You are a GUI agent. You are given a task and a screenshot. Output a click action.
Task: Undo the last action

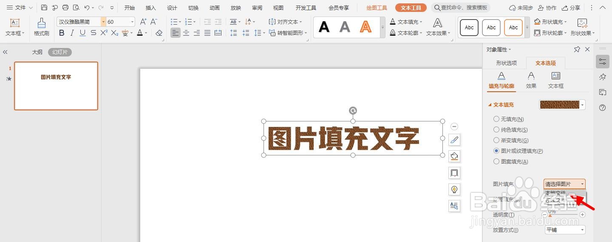coord(87,8)
